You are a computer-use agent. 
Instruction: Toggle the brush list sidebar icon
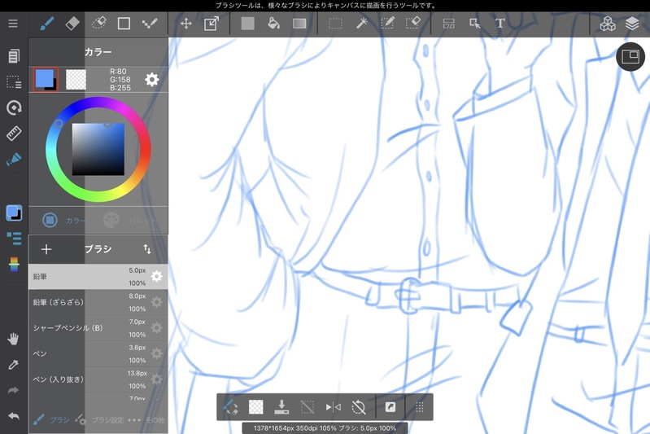tap(14, 238)
